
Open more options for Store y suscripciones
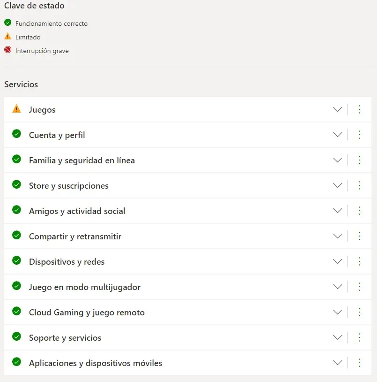pyautogui.click(x=360, y=185)
